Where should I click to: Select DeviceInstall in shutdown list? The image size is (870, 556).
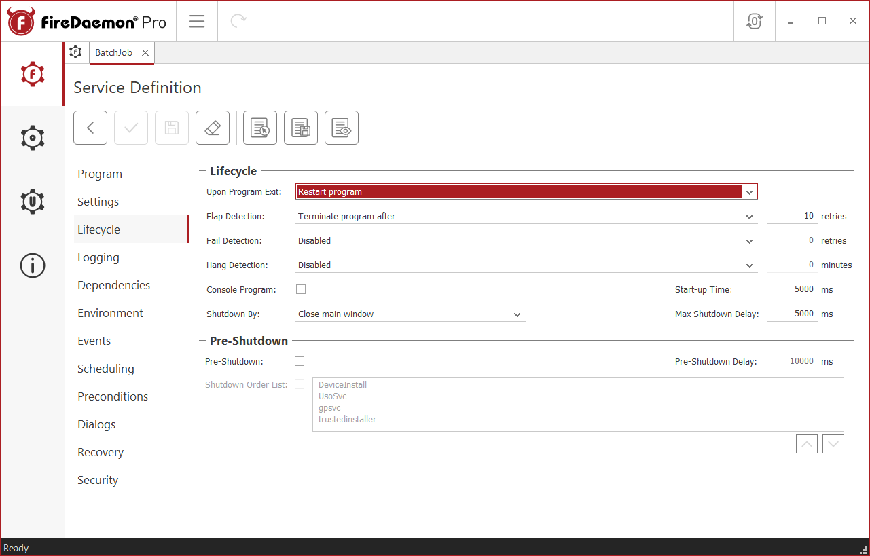[342, 385]
